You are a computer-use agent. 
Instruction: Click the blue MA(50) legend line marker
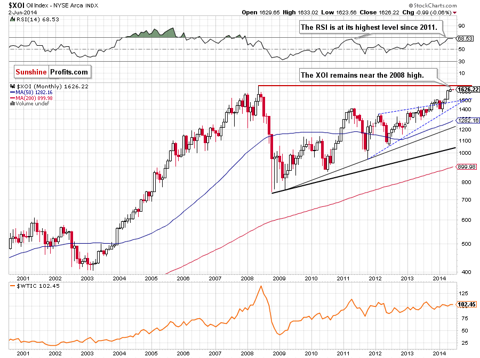(x=13, y=92)
